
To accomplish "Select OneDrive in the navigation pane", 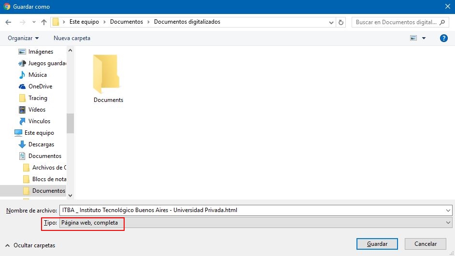I will point(40,86).
